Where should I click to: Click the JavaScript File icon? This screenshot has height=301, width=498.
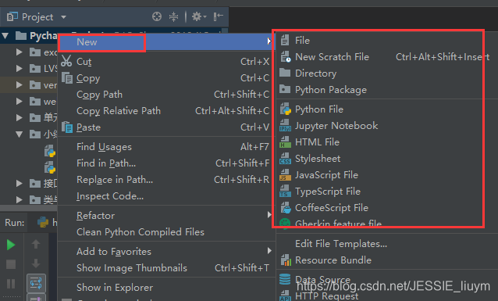click(x=285, y=175)
